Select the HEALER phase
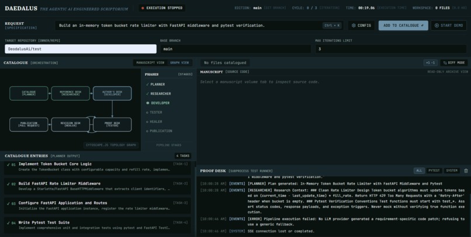Viewport: 471px width, 237px height. (x=154, y=122)
